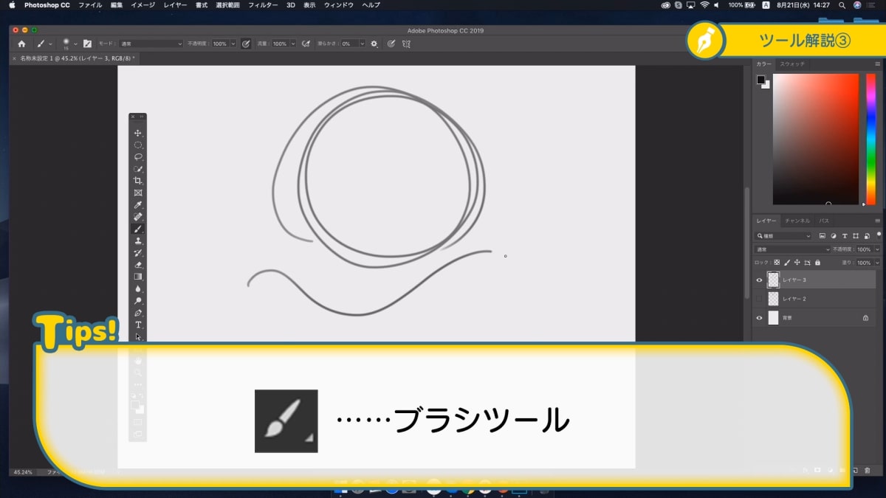
Task: Expand flow slider dropdown
Action: (293, 44)
